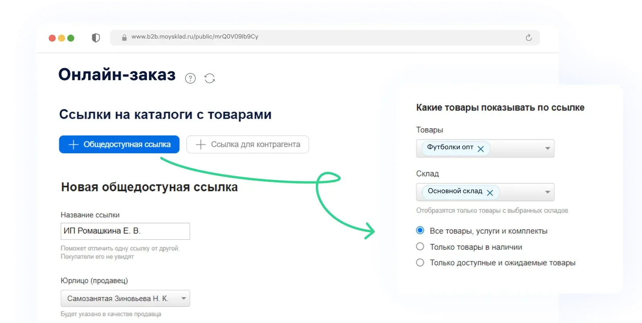This screenshot has width=642, height=323.
Task: Select Только доступные и ожидаемые товары
Action: [x=420, y=263]
